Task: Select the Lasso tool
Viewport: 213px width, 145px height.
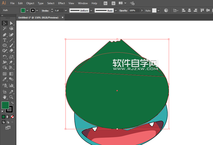Action: coord(11,29)
